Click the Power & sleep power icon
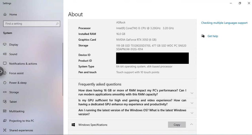The image size is (252, 135). tap(5, 83)
